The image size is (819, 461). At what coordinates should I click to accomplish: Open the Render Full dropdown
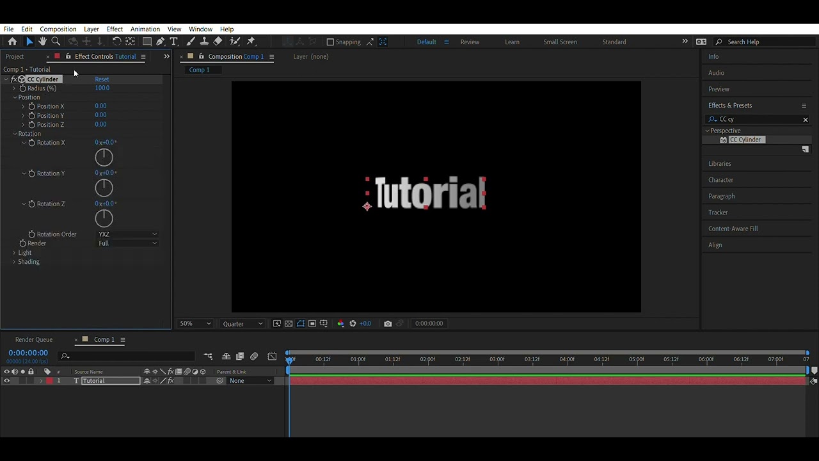(x=127, y=243)
